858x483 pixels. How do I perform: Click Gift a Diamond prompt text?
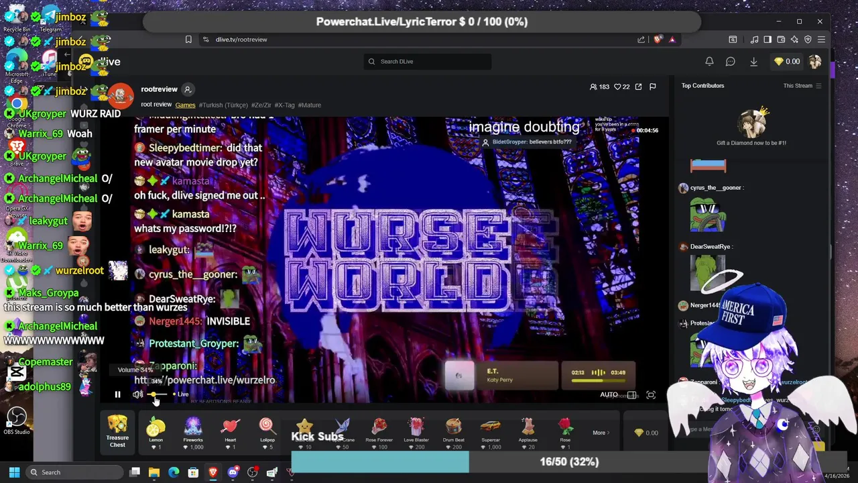[x=751, y=143]
